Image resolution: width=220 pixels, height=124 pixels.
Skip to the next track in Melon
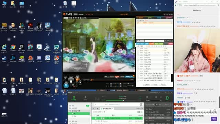161,97
